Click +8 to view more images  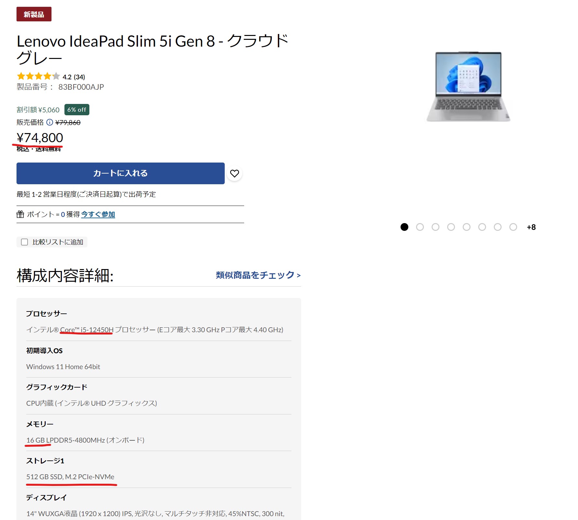pos(531,227)
